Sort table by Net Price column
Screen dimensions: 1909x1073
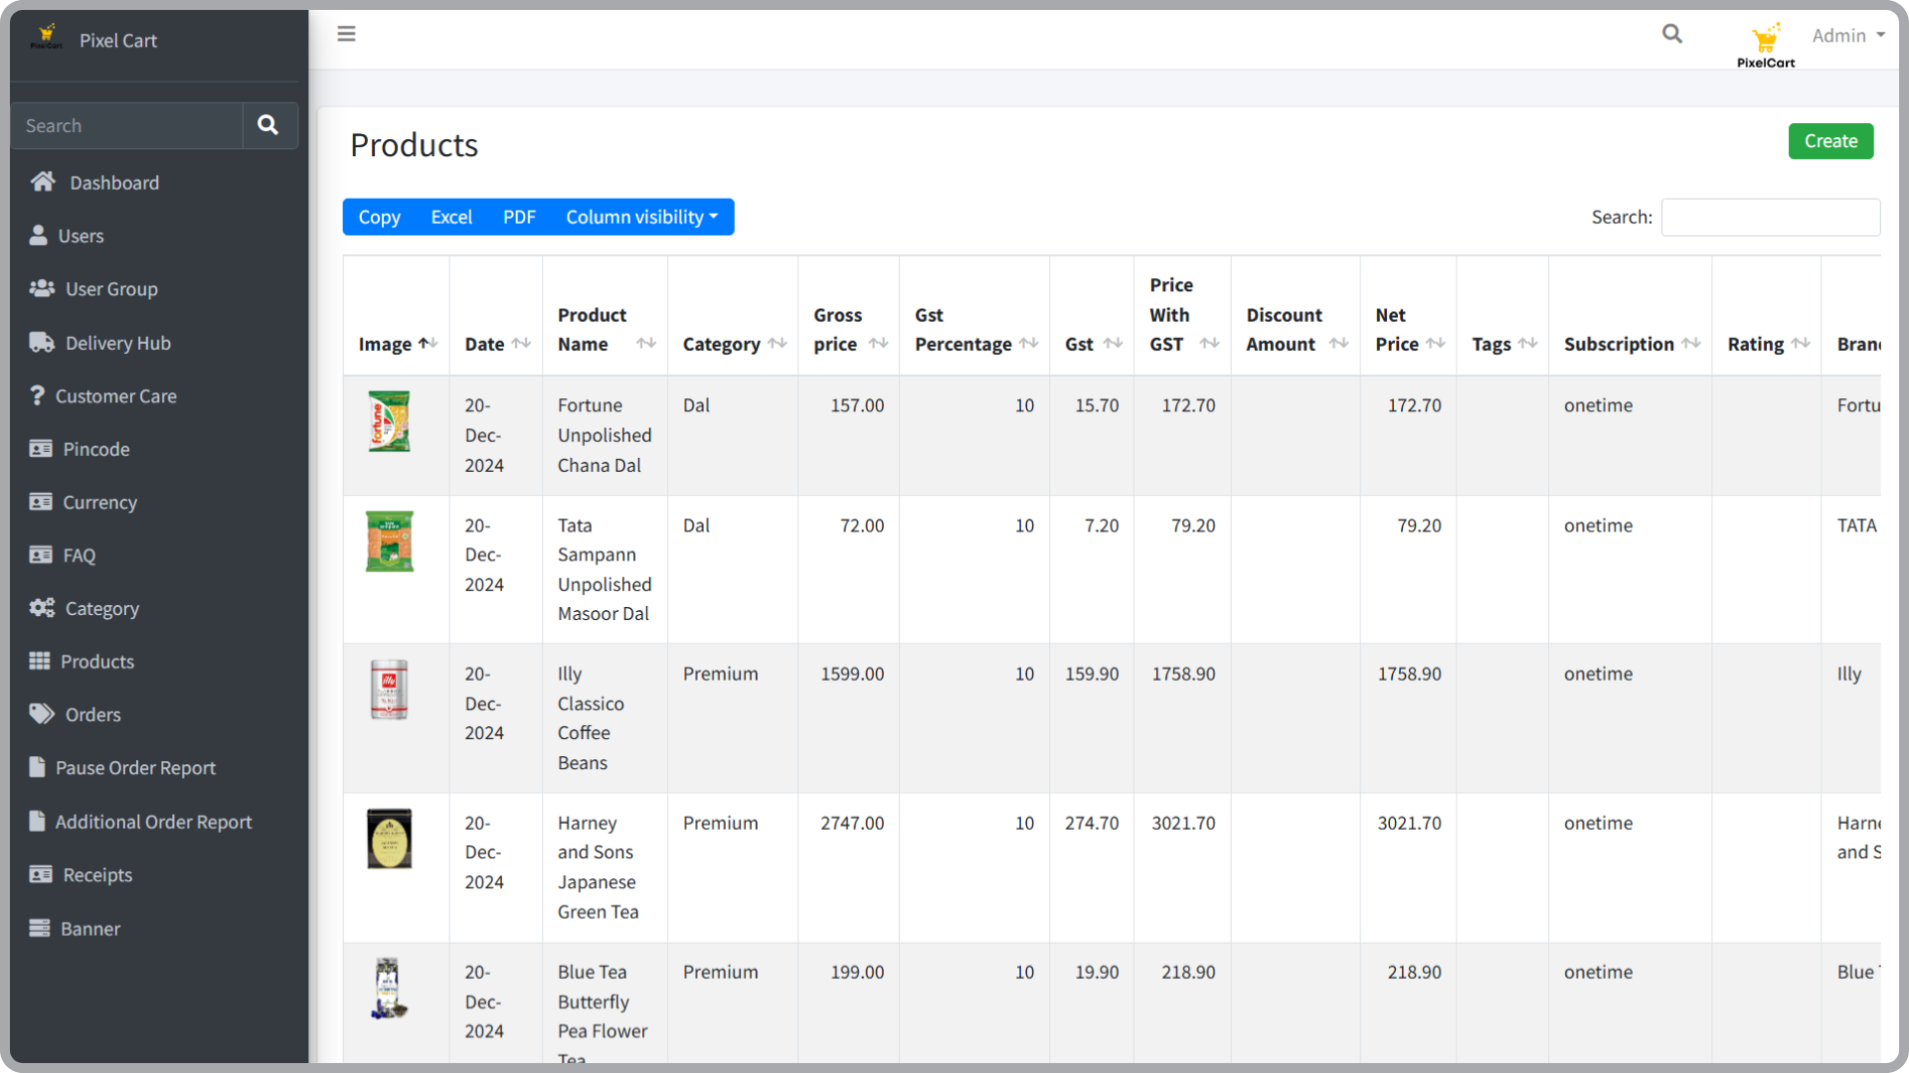click(x=1436, y=343)
